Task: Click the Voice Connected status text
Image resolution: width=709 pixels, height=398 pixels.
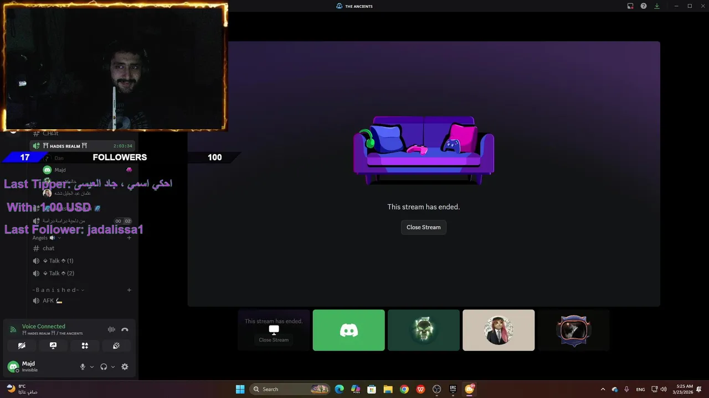Action: point(43,326)
